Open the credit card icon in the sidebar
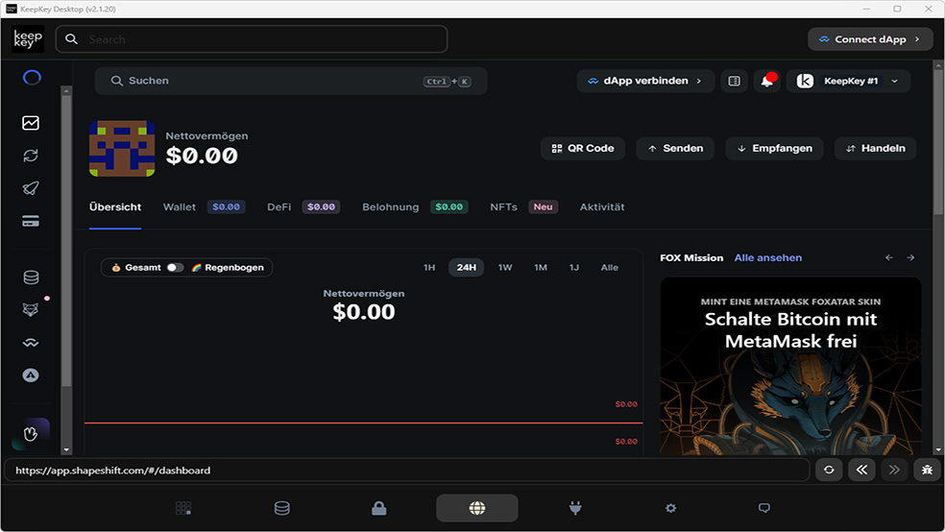The width and height of the screenshot is (945, 532). [31, 221]
